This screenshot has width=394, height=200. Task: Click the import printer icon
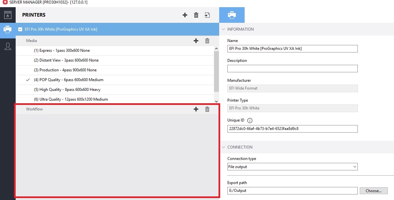tap(207, 15)
